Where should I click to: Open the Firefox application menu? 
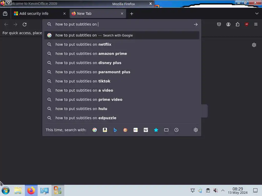[256, 24]
